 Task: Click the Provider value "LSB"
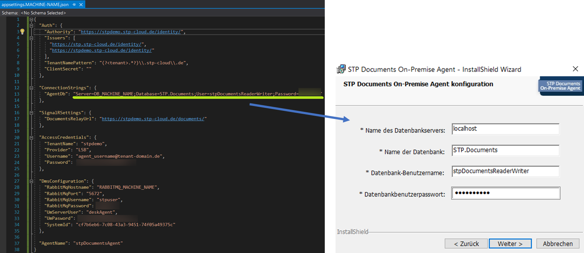[83, 150]
